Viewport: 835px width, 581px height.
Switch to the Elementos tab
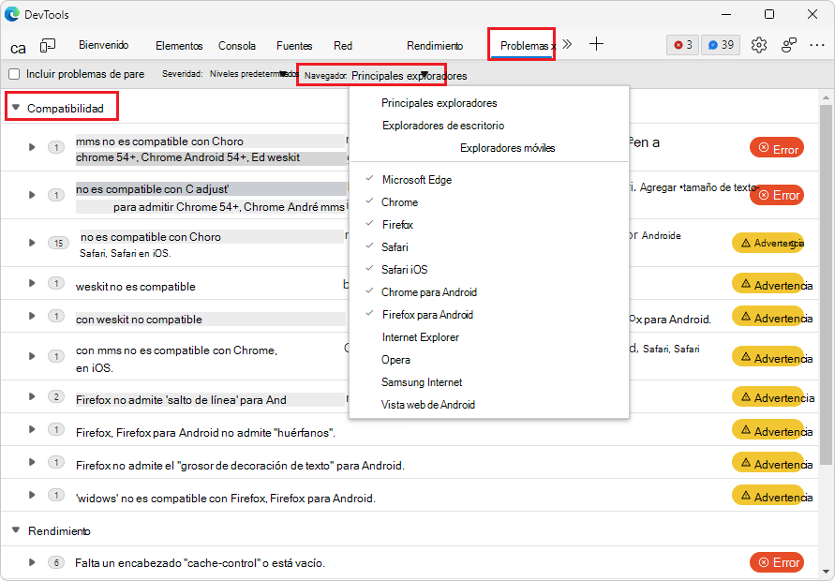[x=179, y=46]
